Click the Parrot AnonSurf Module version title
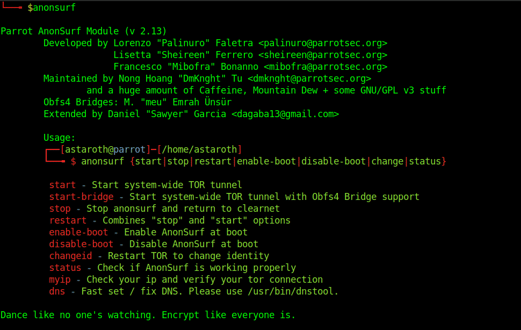 [83, 31]
